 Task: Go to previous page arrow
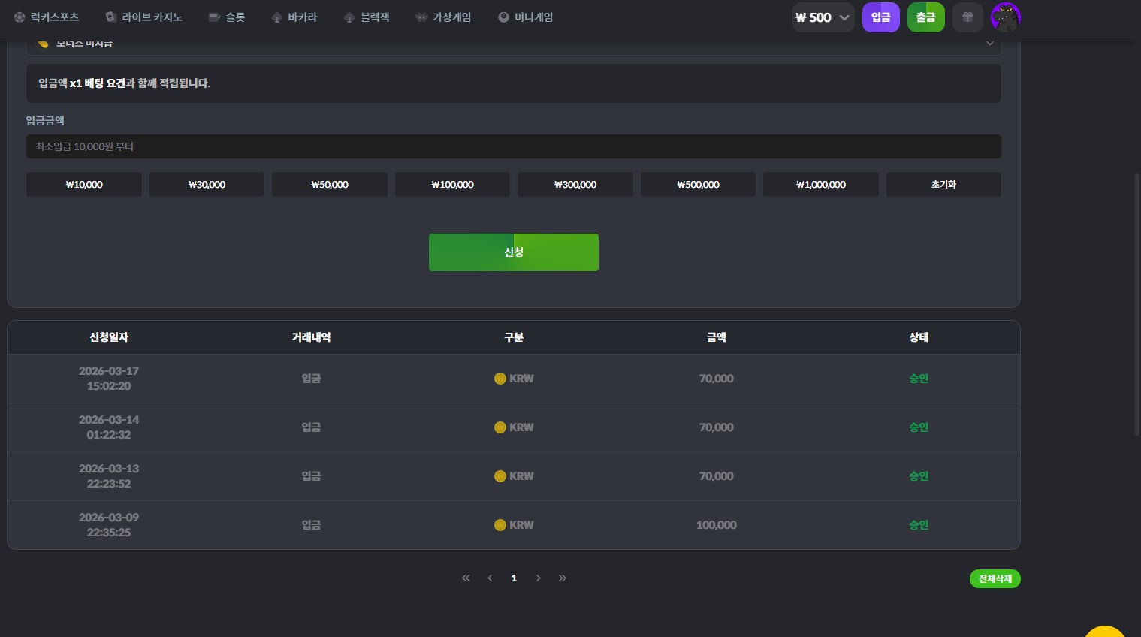click(490, 578)
